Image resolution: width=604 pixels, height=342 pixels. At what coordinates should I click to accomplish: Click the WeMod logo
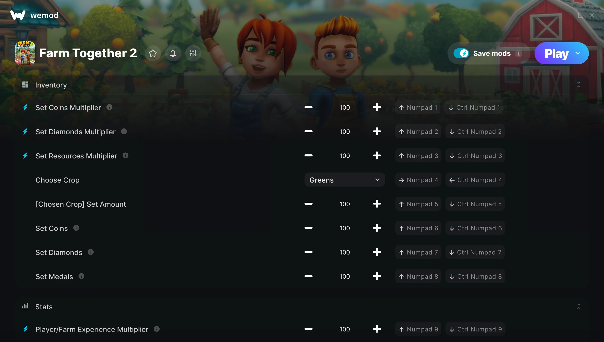point(18,15)
